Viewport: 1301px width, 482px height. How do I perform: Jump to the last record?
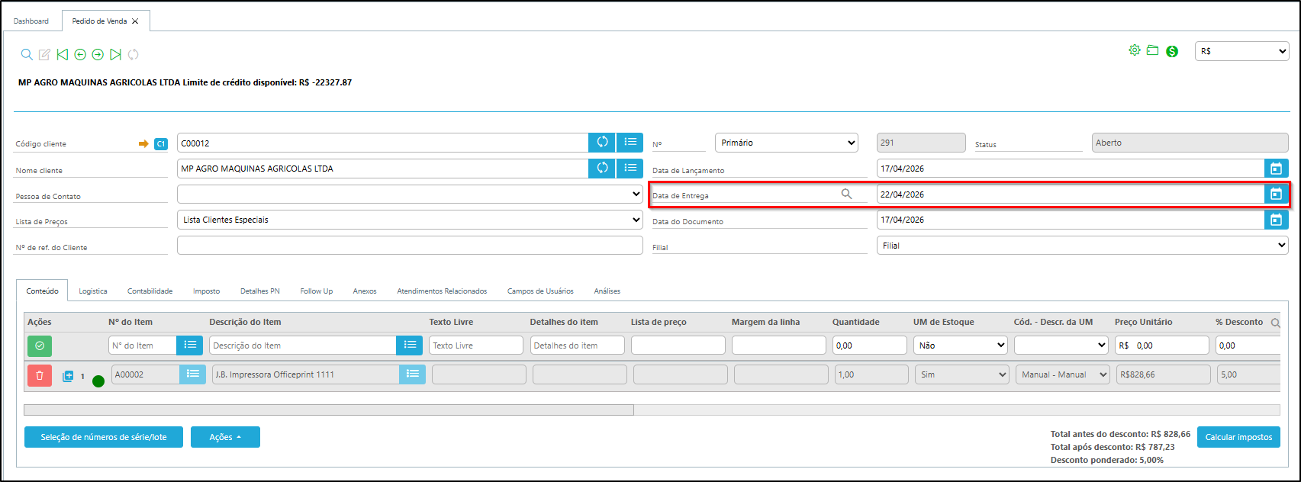click(115, 54)
